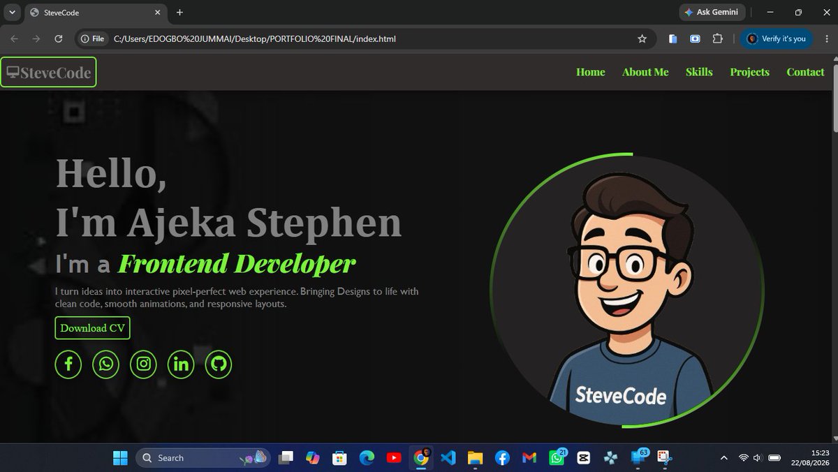Close the SteveCode tab

point(158,13)
